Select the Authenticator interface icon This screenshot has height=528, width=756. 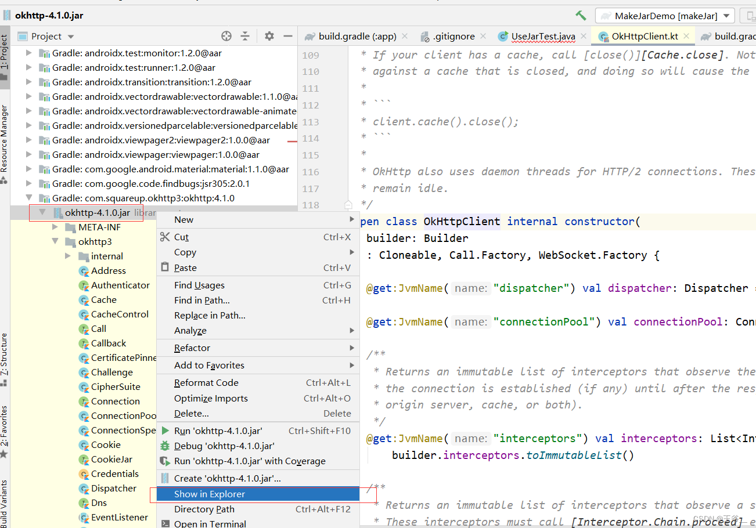pyautogui.click(x=84, y=285)
